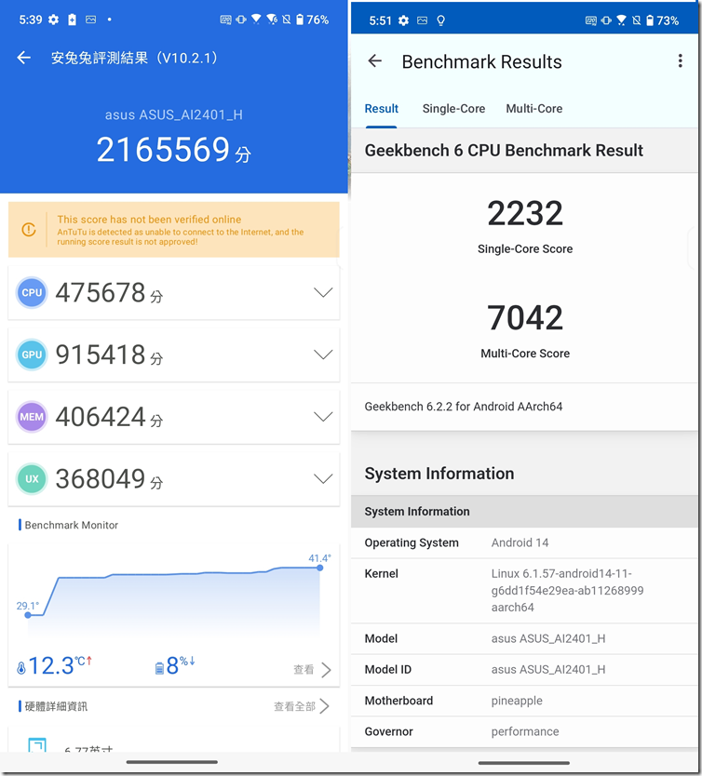Viewport: 702px width, 776px height.
Task: Open 查看 arrow for benchmark monitor details
Action: point(326,670)
